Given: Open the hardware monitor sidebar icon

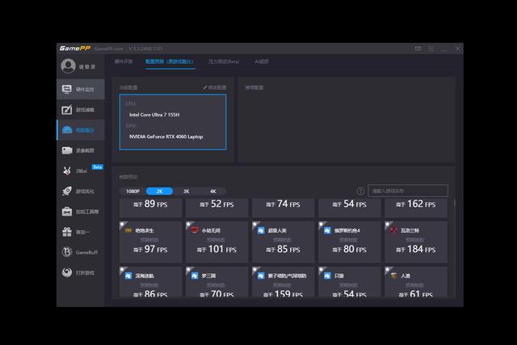Looking at the screenshot, I should pyautogui.click(x=66, y=89).
